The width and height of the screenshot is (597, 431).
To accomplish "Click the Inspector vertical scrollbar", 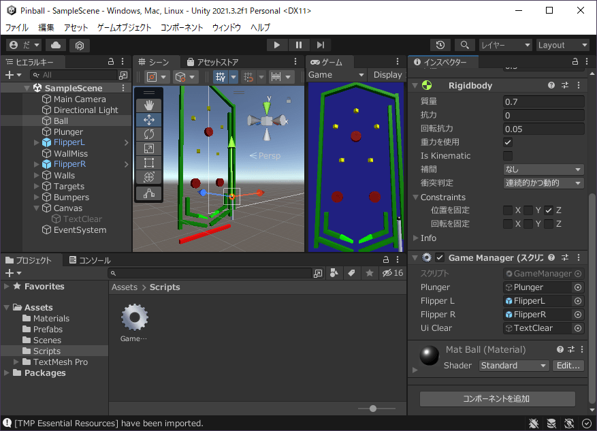I will [x=592, y=297].
